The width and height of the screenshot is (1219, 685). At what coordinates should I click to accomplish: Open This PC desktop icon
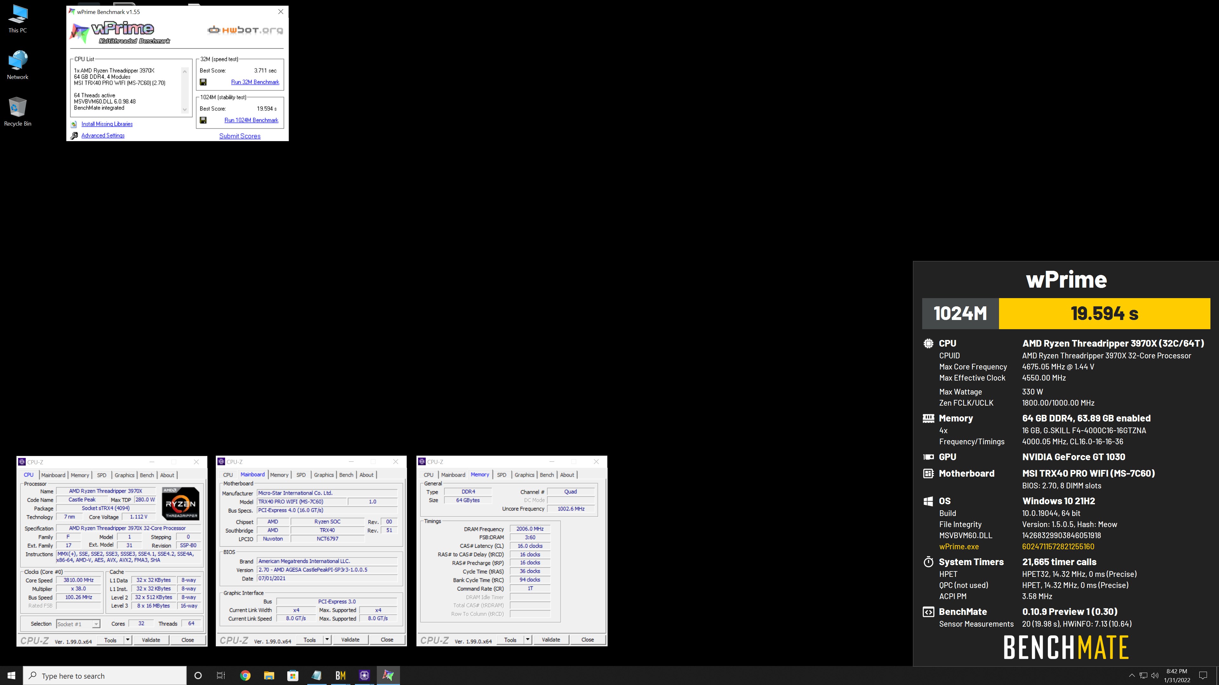click(x=17, y=19)
